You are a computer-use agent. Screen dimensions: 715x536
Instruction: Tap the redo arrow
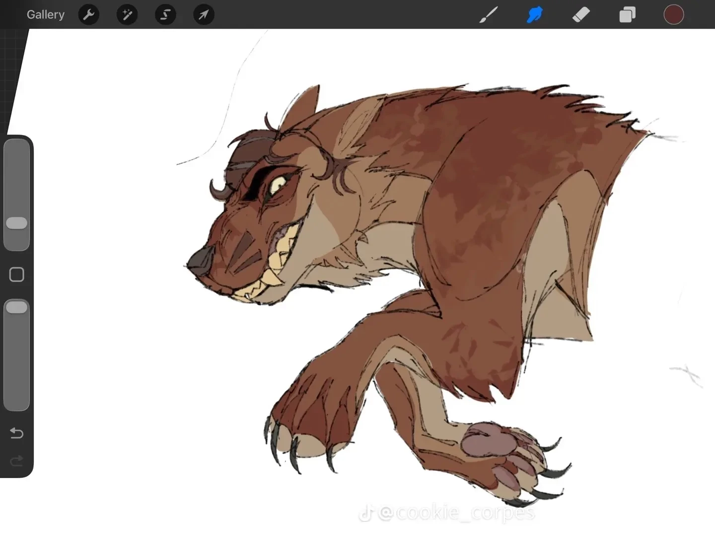pyautogui.click(x=17, y=462)
